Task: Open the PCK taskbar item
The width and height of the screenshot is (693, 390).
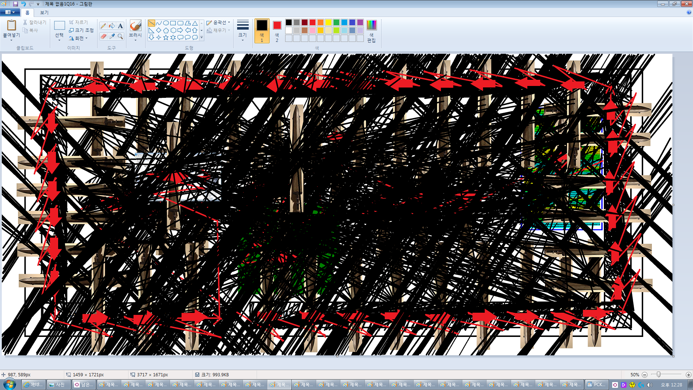Action: coord(596,385)
